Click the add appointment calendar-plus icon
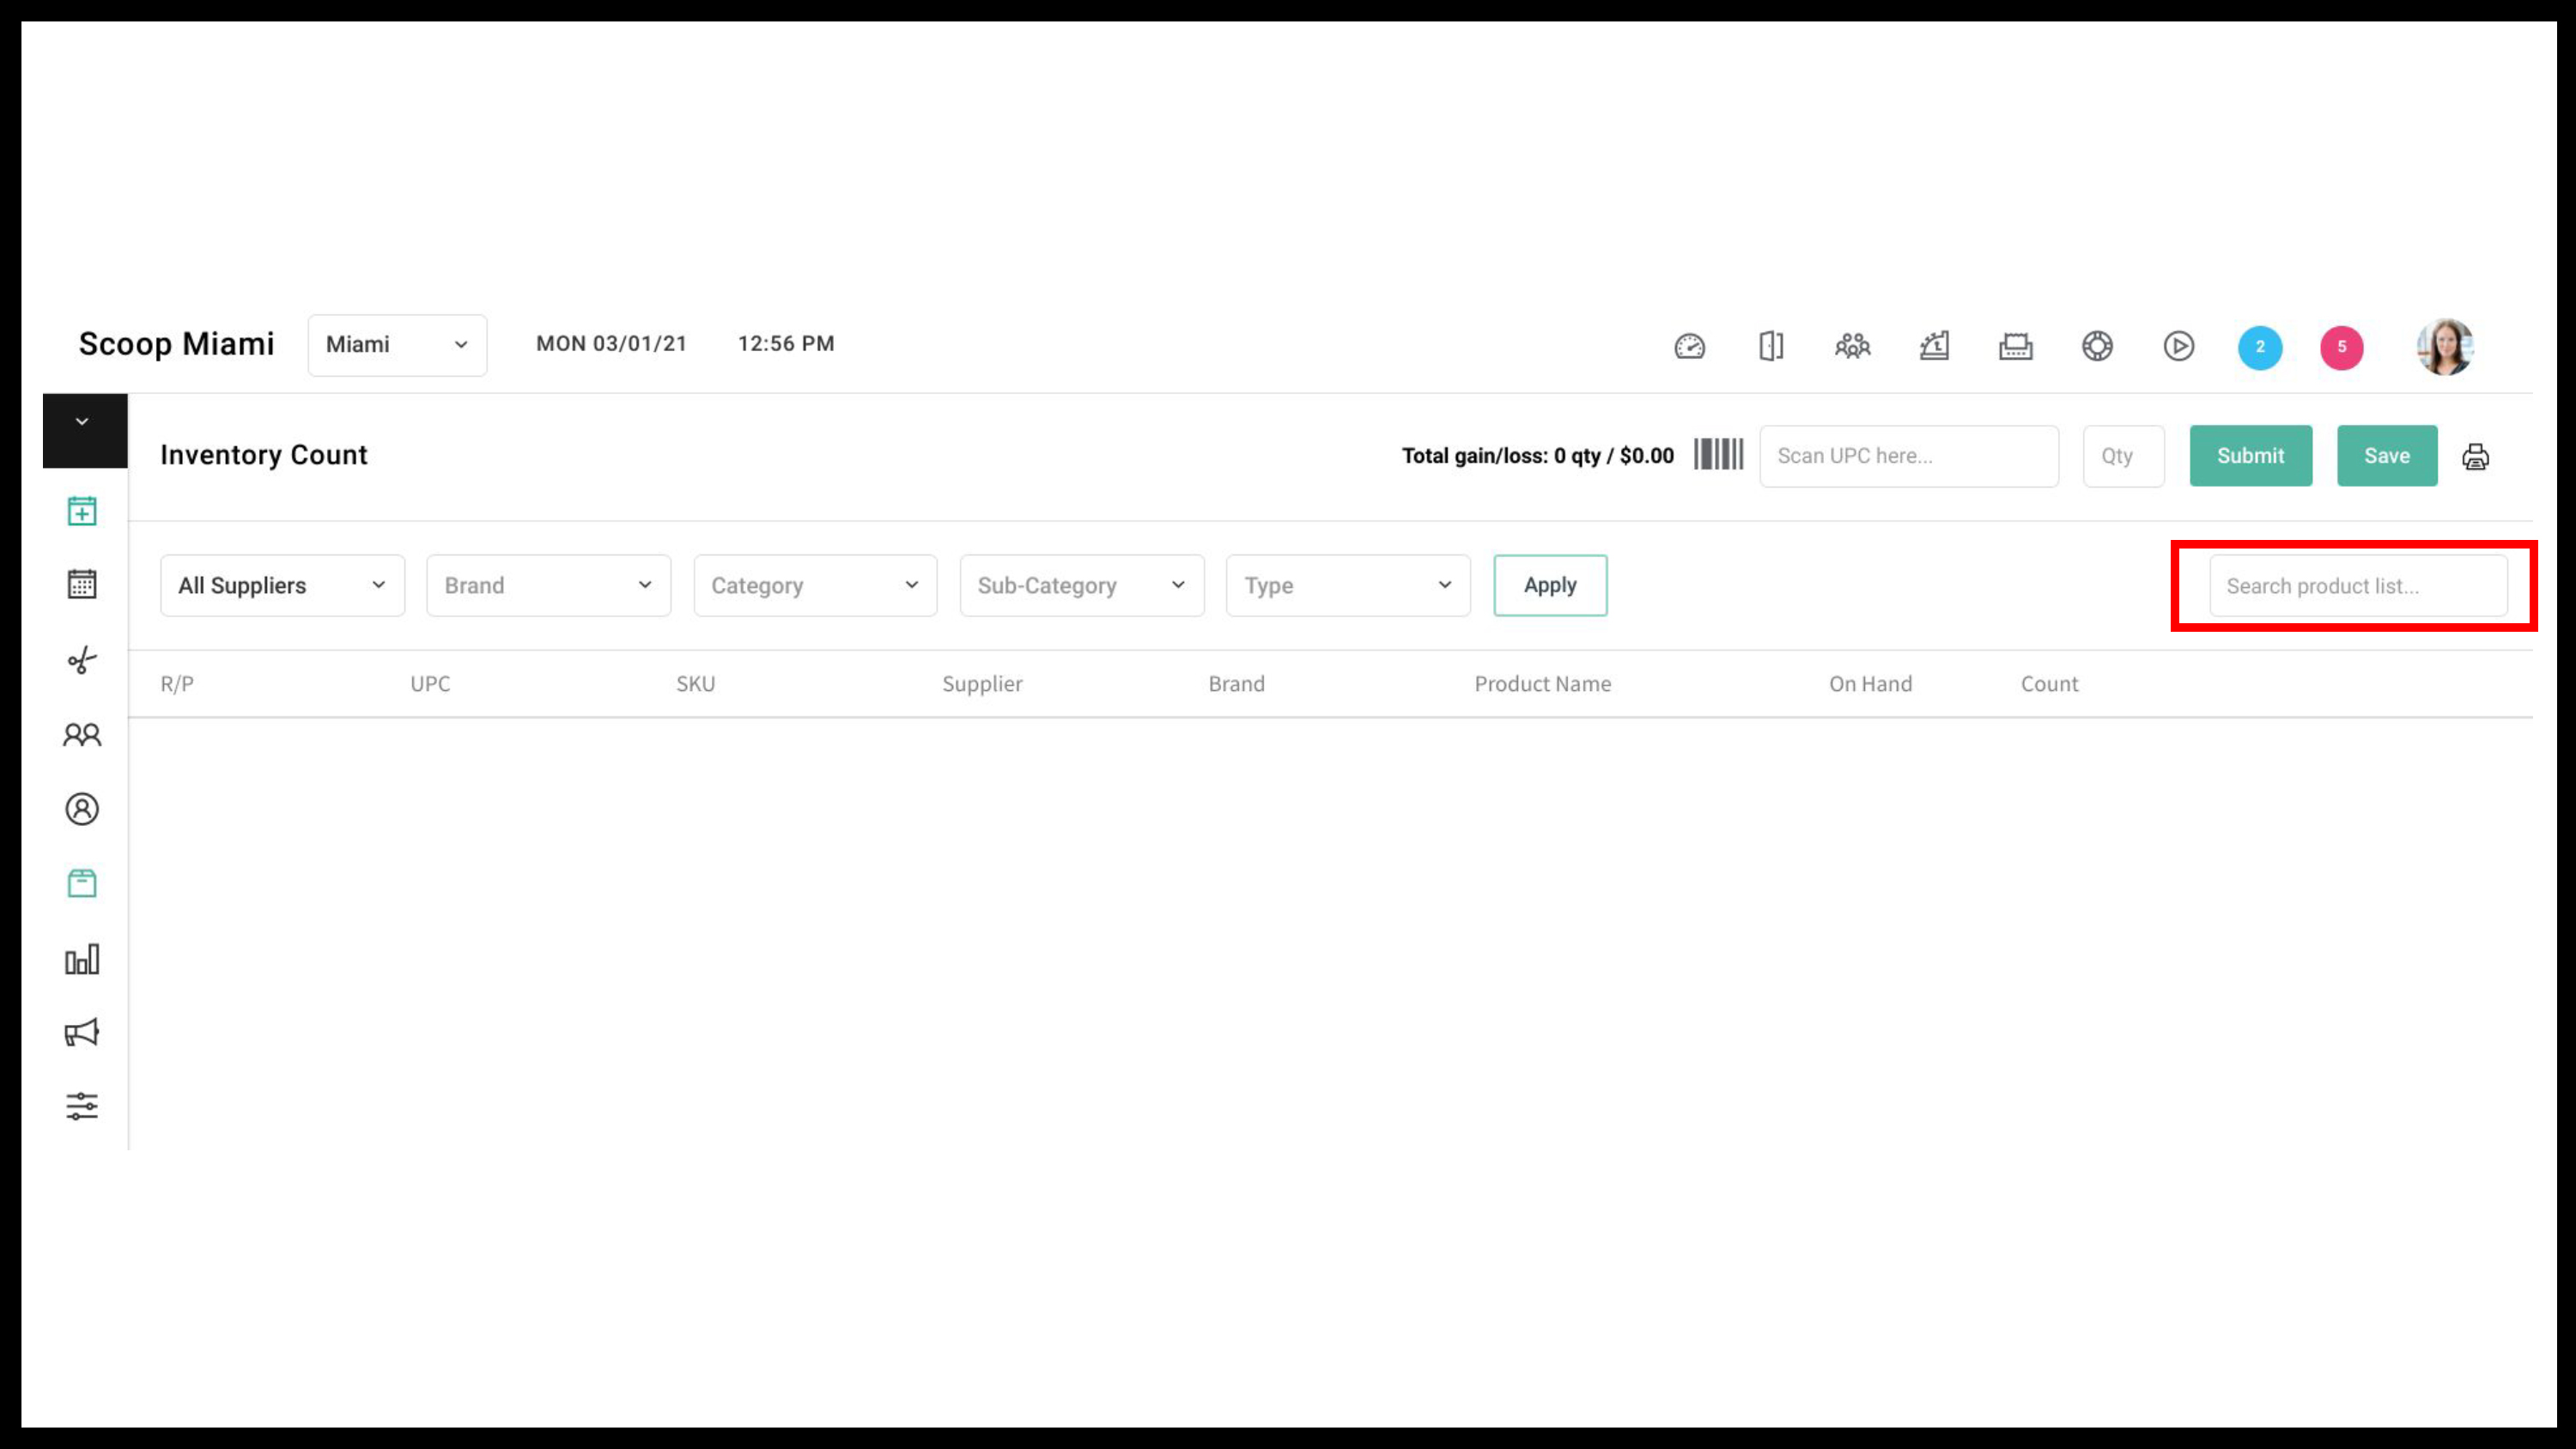The image size is (2576, 1449). tap(82, 511)
